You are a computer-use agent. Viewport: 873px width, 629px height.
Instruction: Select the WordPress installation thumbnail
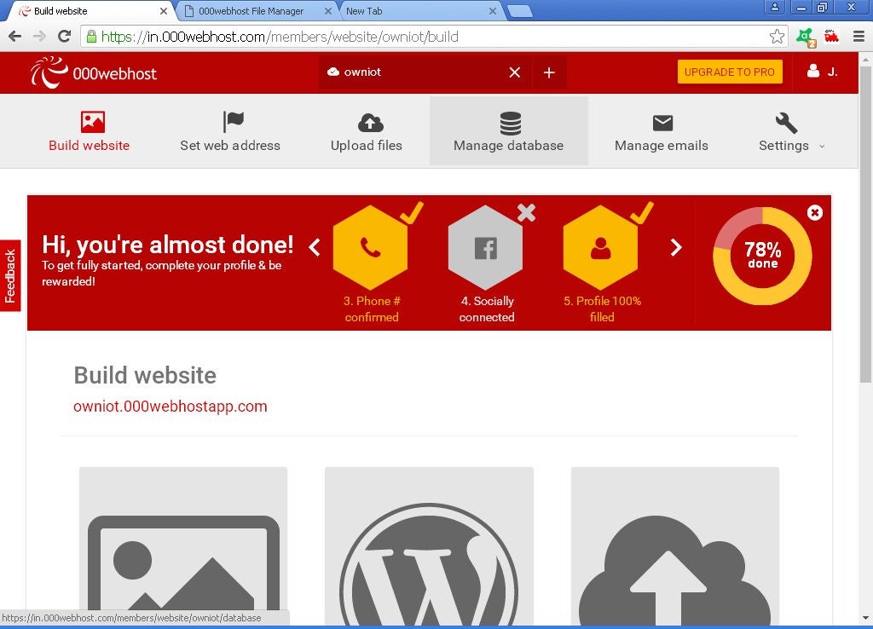(x=429, y=554)
